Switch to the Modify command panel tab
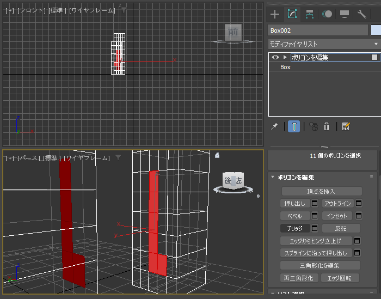The image size is (381, 299). pos(292,14)
